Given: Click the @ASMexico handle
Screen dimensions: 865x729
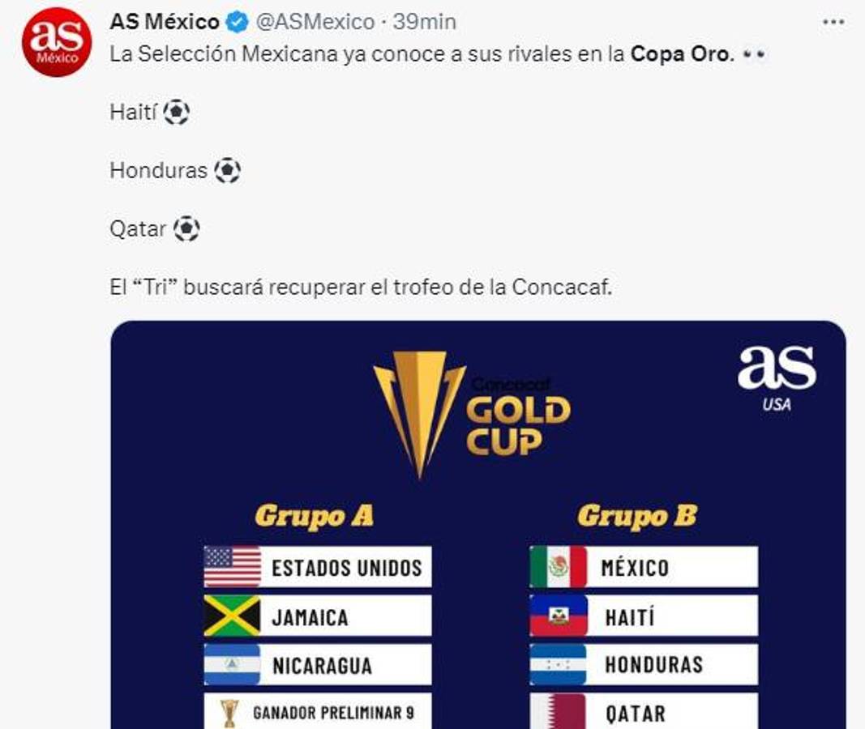Looking at the screenshot, I should (x=315, y=23).
